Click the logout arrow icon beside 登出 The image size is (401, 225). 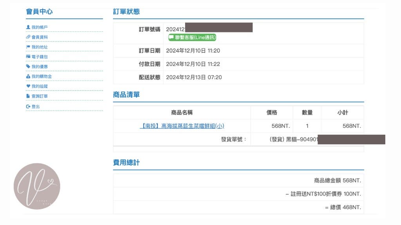(x=28, y=106)
